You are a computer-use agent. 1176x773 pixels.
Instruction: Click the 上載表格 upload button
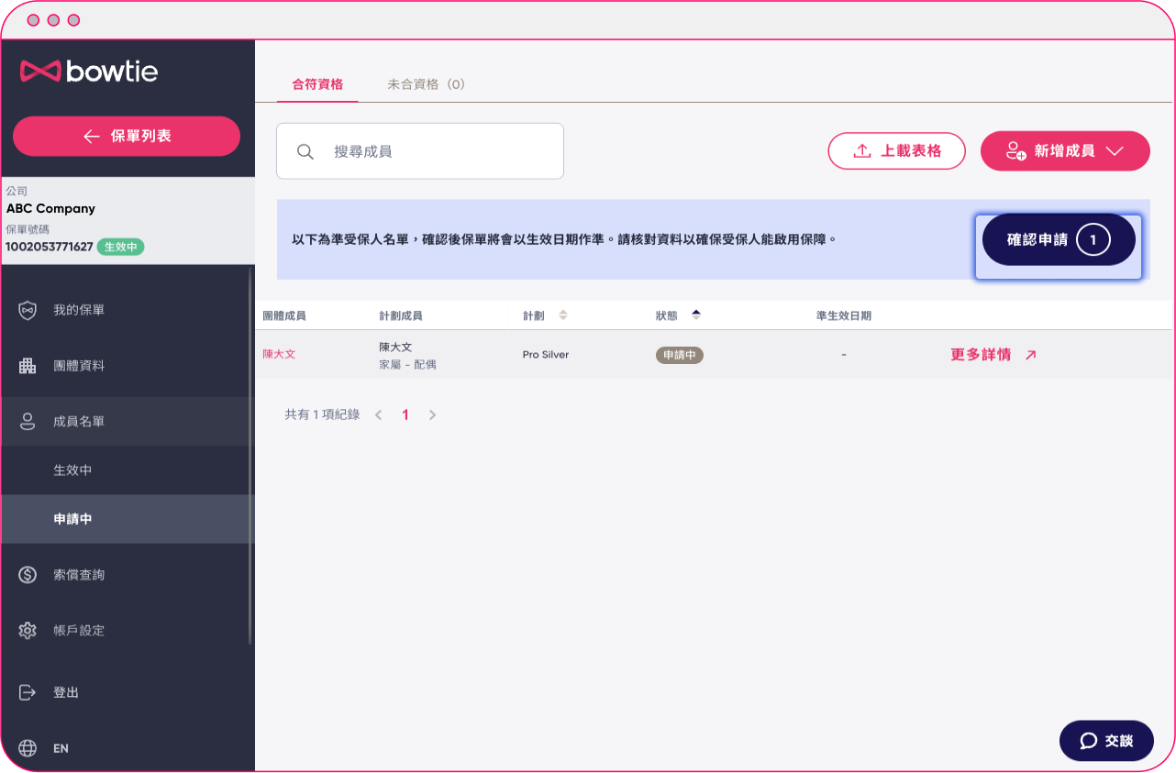(896, 151)
